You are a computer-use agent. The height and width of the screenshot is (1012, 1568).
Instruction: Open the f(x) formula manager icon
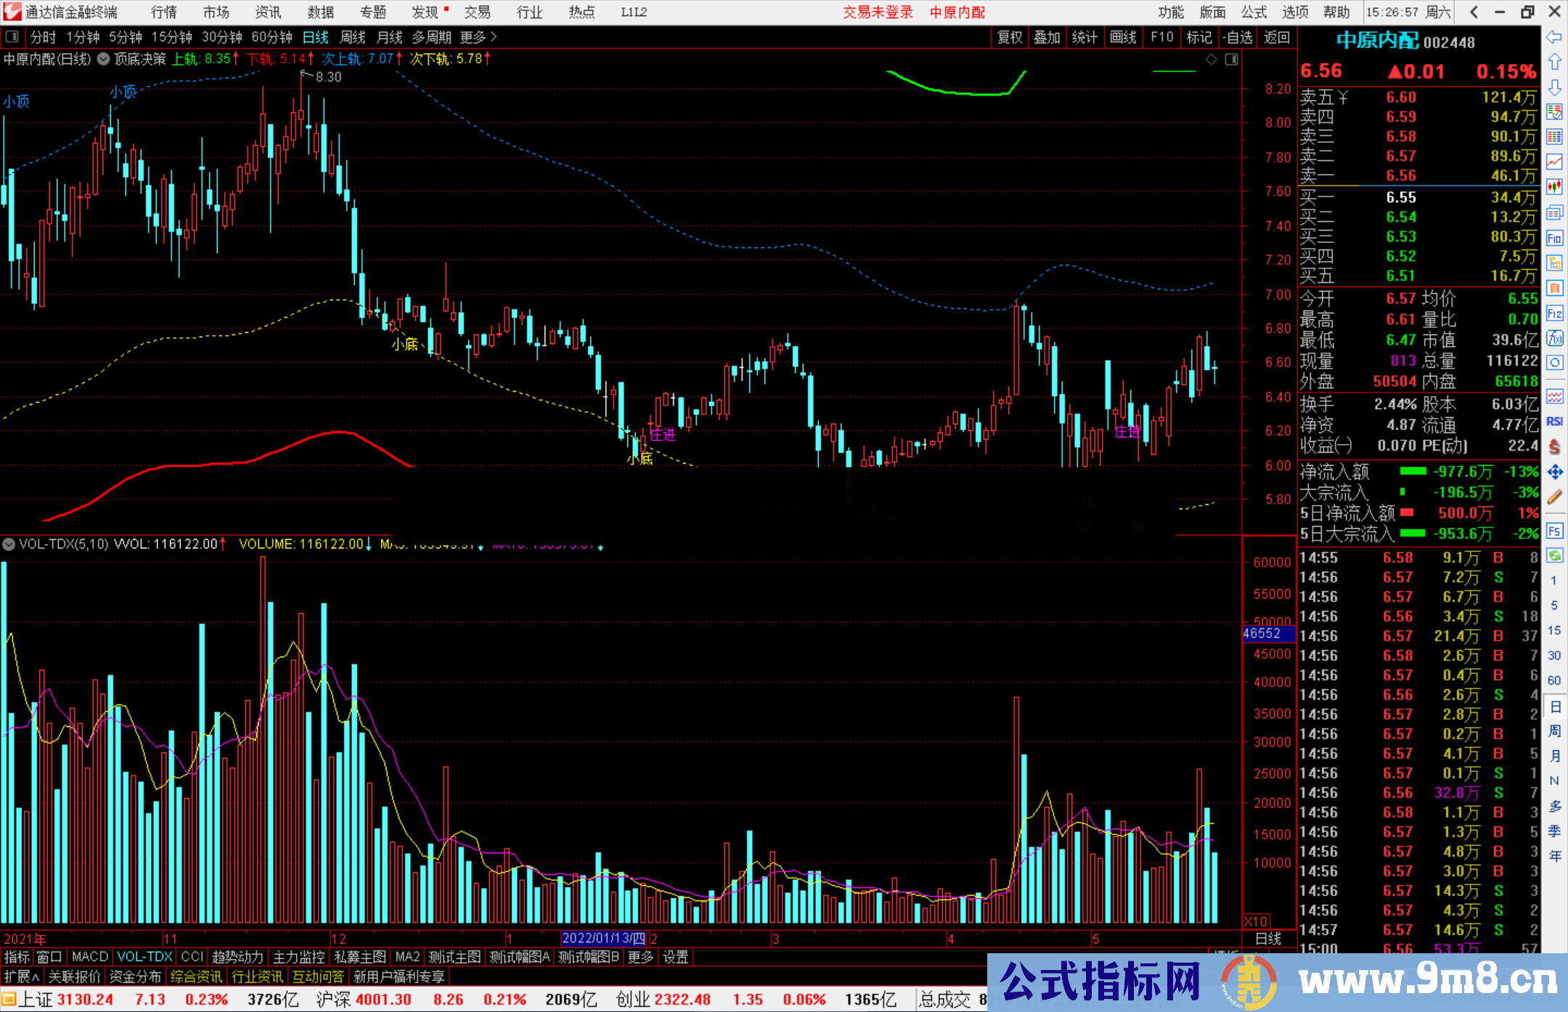pos(1554,338)
